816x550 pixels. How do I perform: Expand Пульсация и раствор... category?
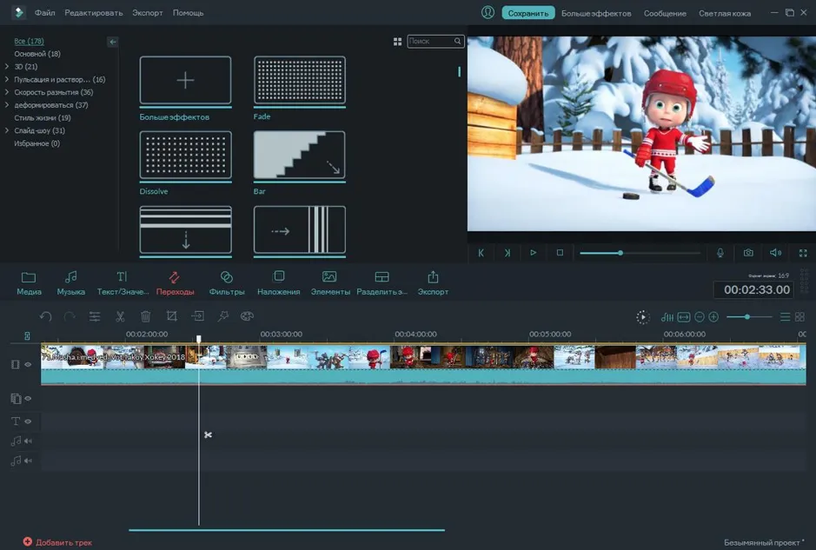[x=7, y=80]
